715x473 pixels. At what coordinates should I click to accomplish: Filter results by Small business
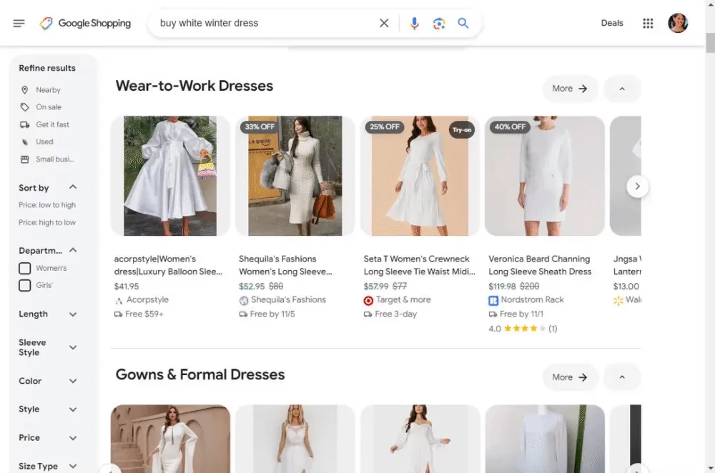(55, 159)
